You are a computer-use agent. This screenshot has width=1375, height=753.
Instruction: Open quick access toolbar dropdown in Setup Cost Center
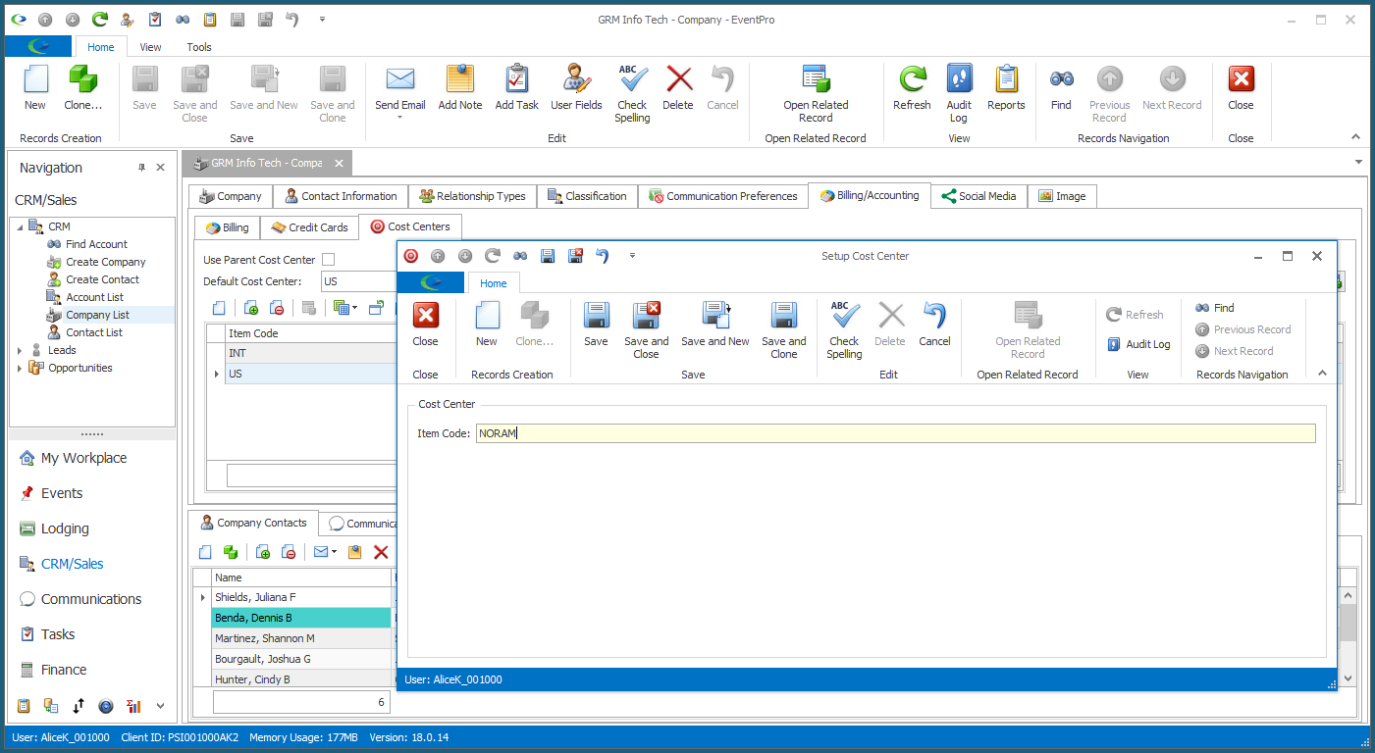[x=632, y=256]
